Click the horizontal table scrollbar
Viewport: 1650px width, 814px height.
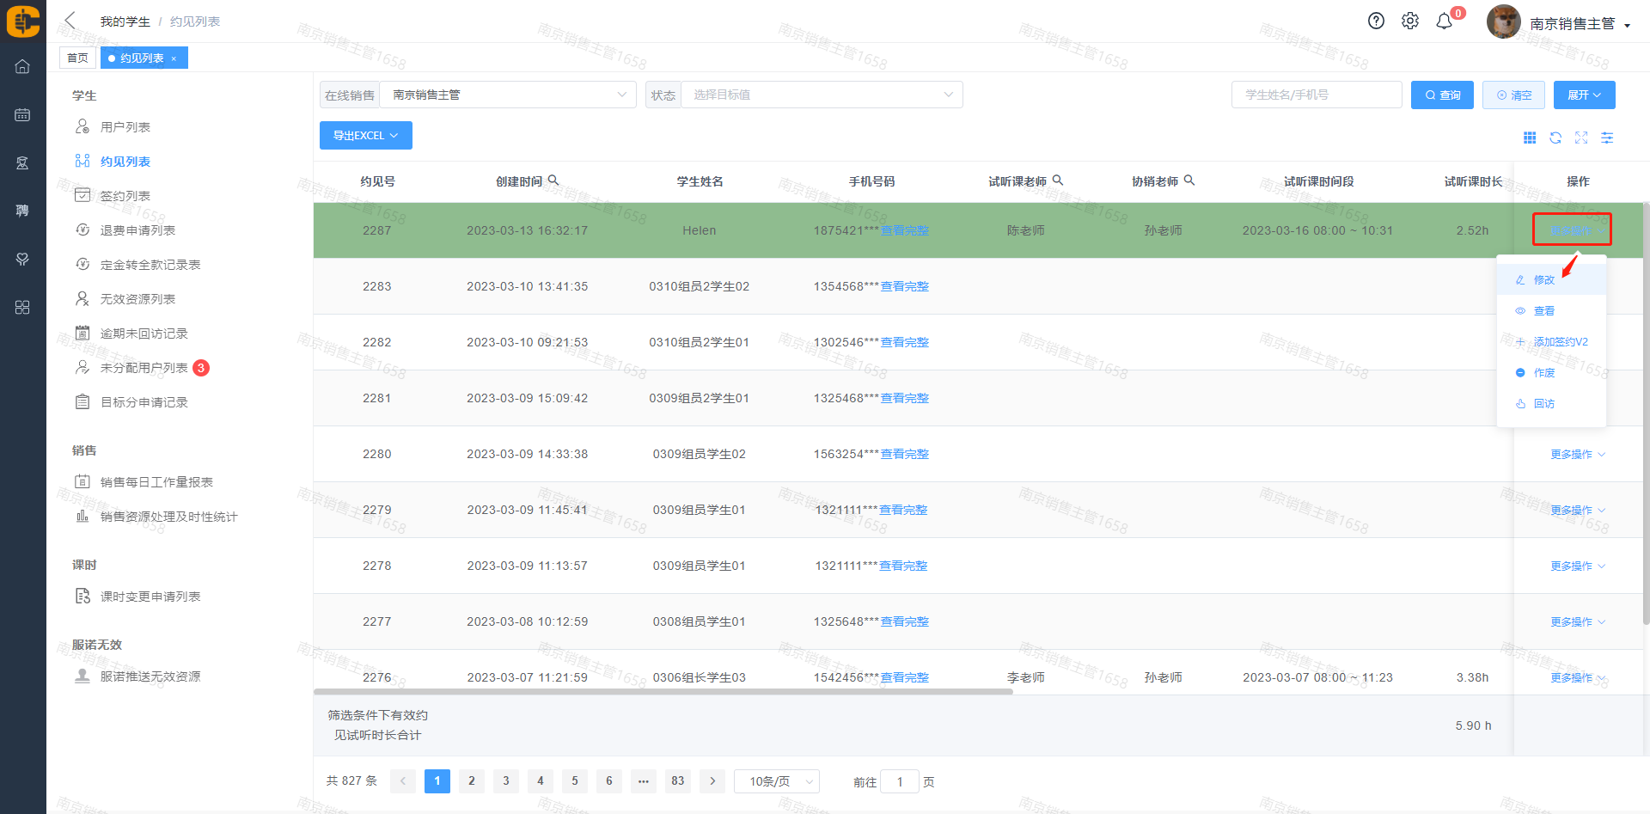click(663, 691)
